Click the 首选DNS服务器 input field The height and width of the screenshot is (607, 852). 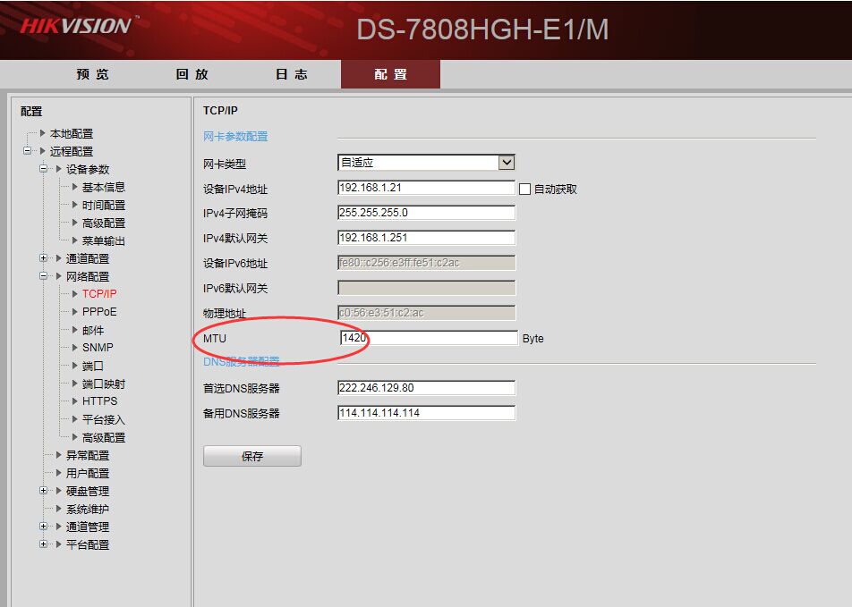(426, 388)
